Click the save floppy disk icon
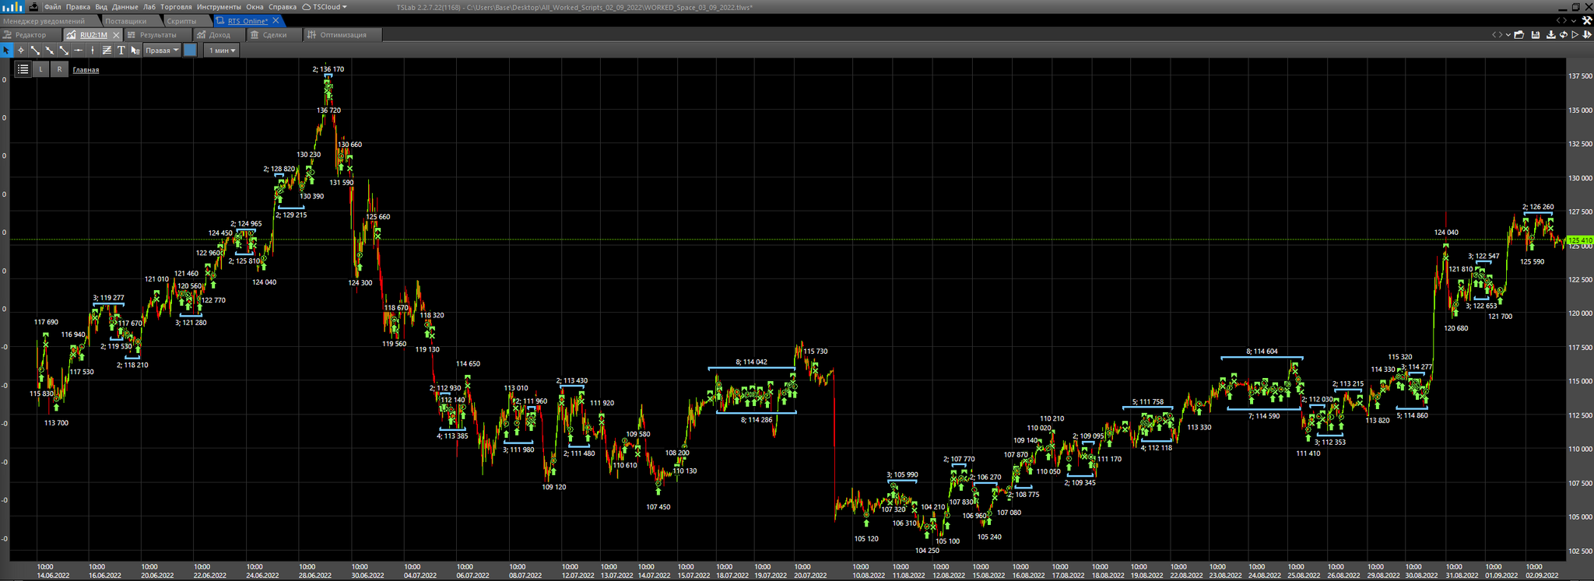Image resolution: width=1594 pixels, height=581 pixels. click(x=1536, y=35)
